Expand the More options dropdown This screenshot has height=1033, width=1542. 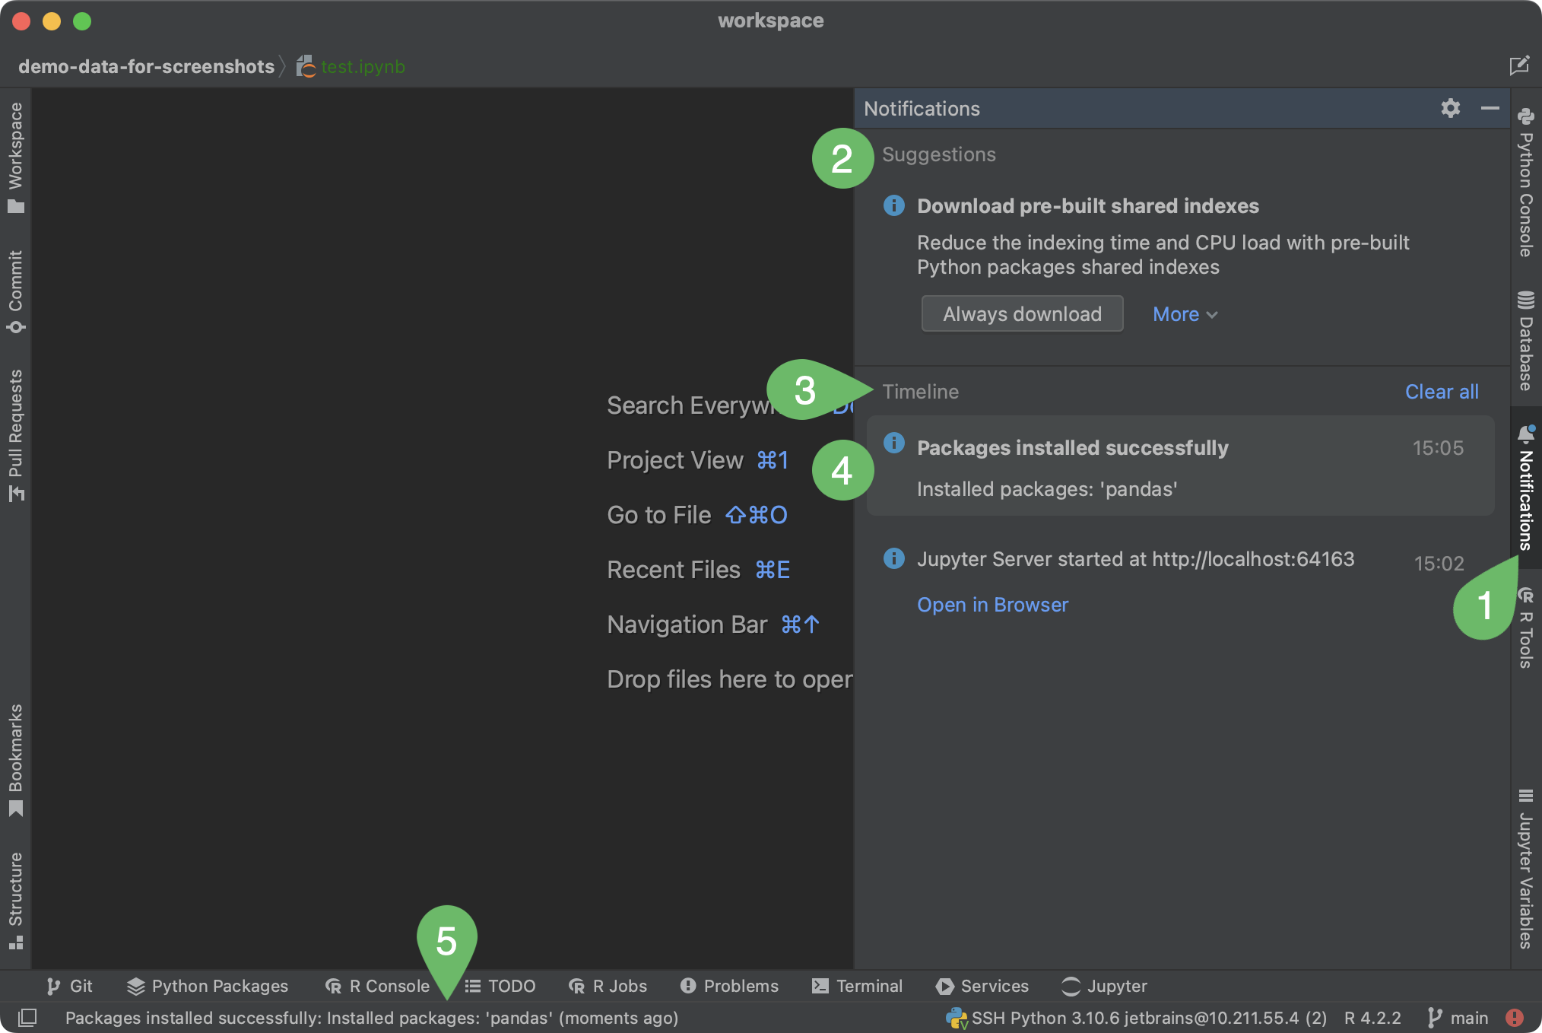click(1183, 313)
